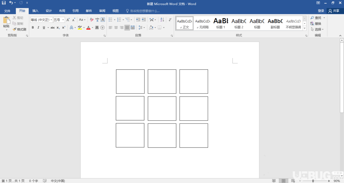Click the character border icon
The image size is (344, 183).
coord(103,20)
